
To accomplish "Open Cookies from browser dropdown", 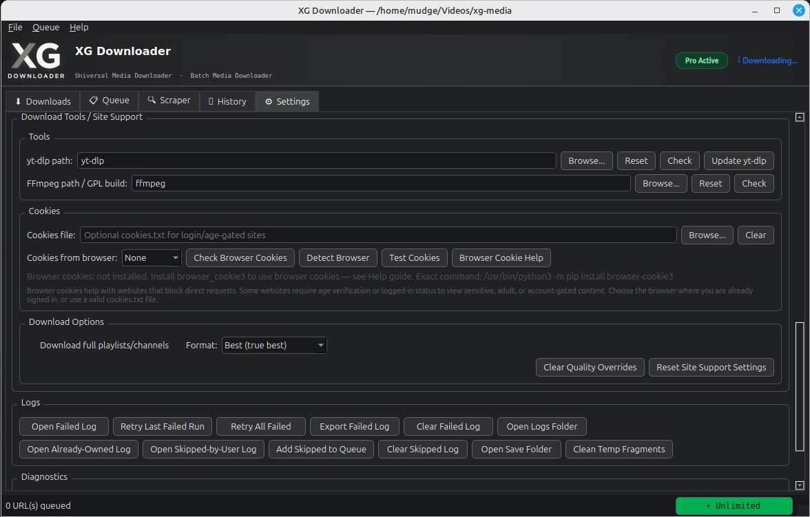I will tap(152, 257).
